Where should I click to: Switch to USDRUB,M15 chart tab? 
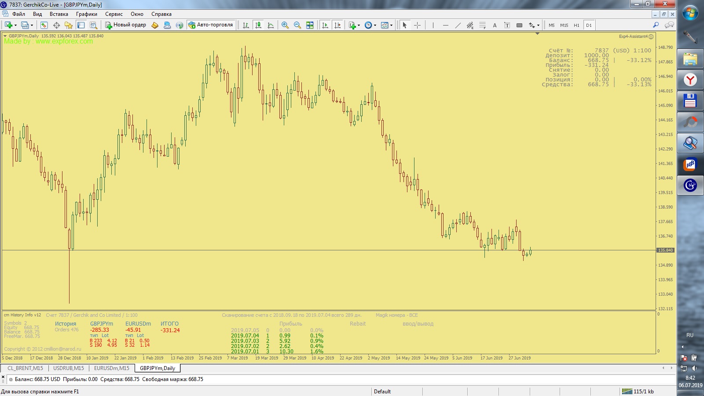pyautogui.click(x=69, y=368)
